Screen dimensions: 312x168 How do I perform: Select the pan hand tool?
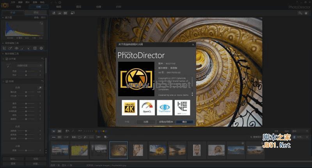point(306,13)
